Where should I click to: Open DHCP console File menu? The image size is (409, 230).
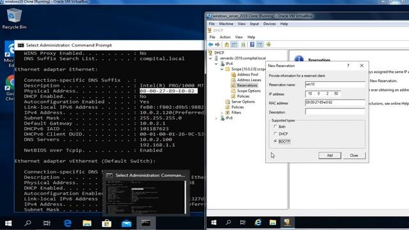[x=212, y=37]
